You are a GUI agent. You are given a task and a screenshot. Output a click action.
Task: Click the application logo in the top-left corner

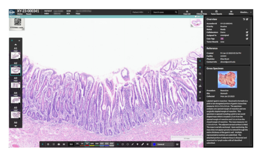point(12,12)
